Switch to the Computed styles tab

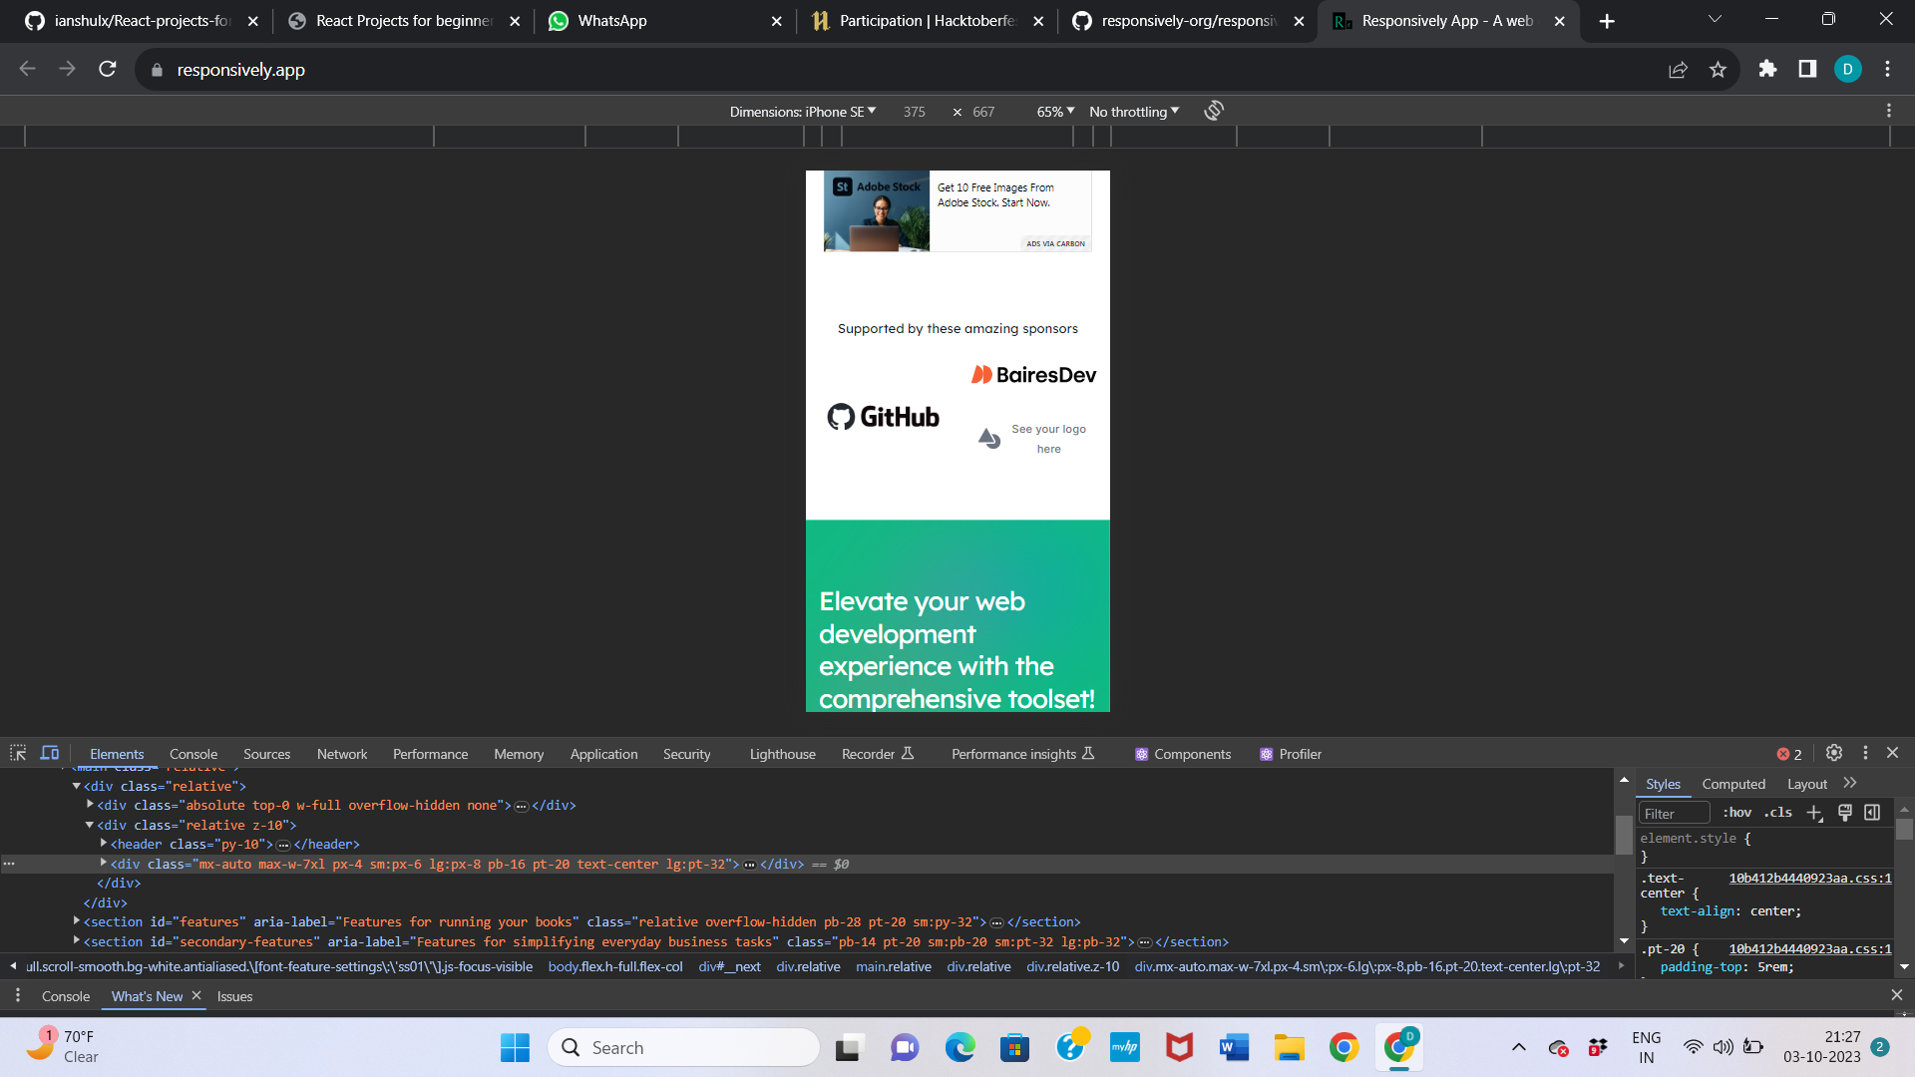1732,784
